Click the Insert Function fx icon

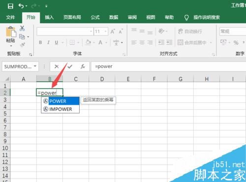click(83, 66)
